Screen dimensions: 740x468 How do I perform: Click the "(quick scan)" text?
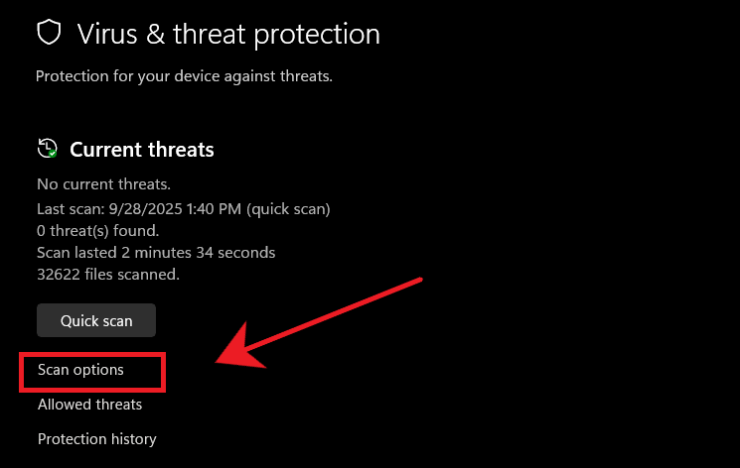[291, 208]
